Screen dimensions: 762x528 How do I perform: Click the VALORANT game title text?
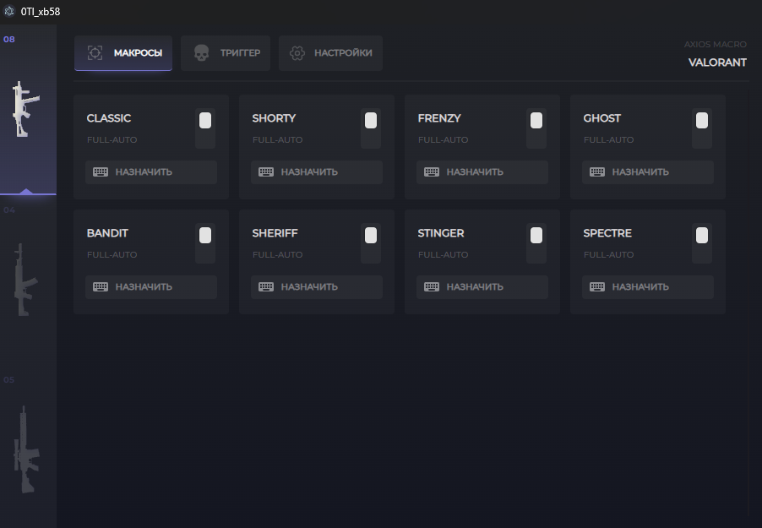(717, 63)
